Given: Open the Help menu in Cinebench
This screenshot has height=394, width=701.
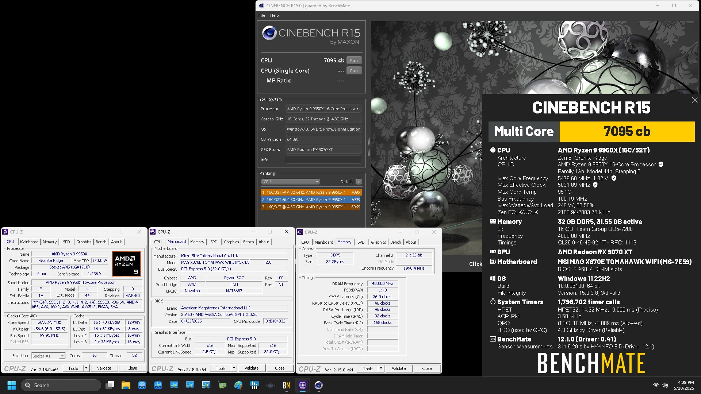Looking at the screenshot, I should tap(275, 15).
